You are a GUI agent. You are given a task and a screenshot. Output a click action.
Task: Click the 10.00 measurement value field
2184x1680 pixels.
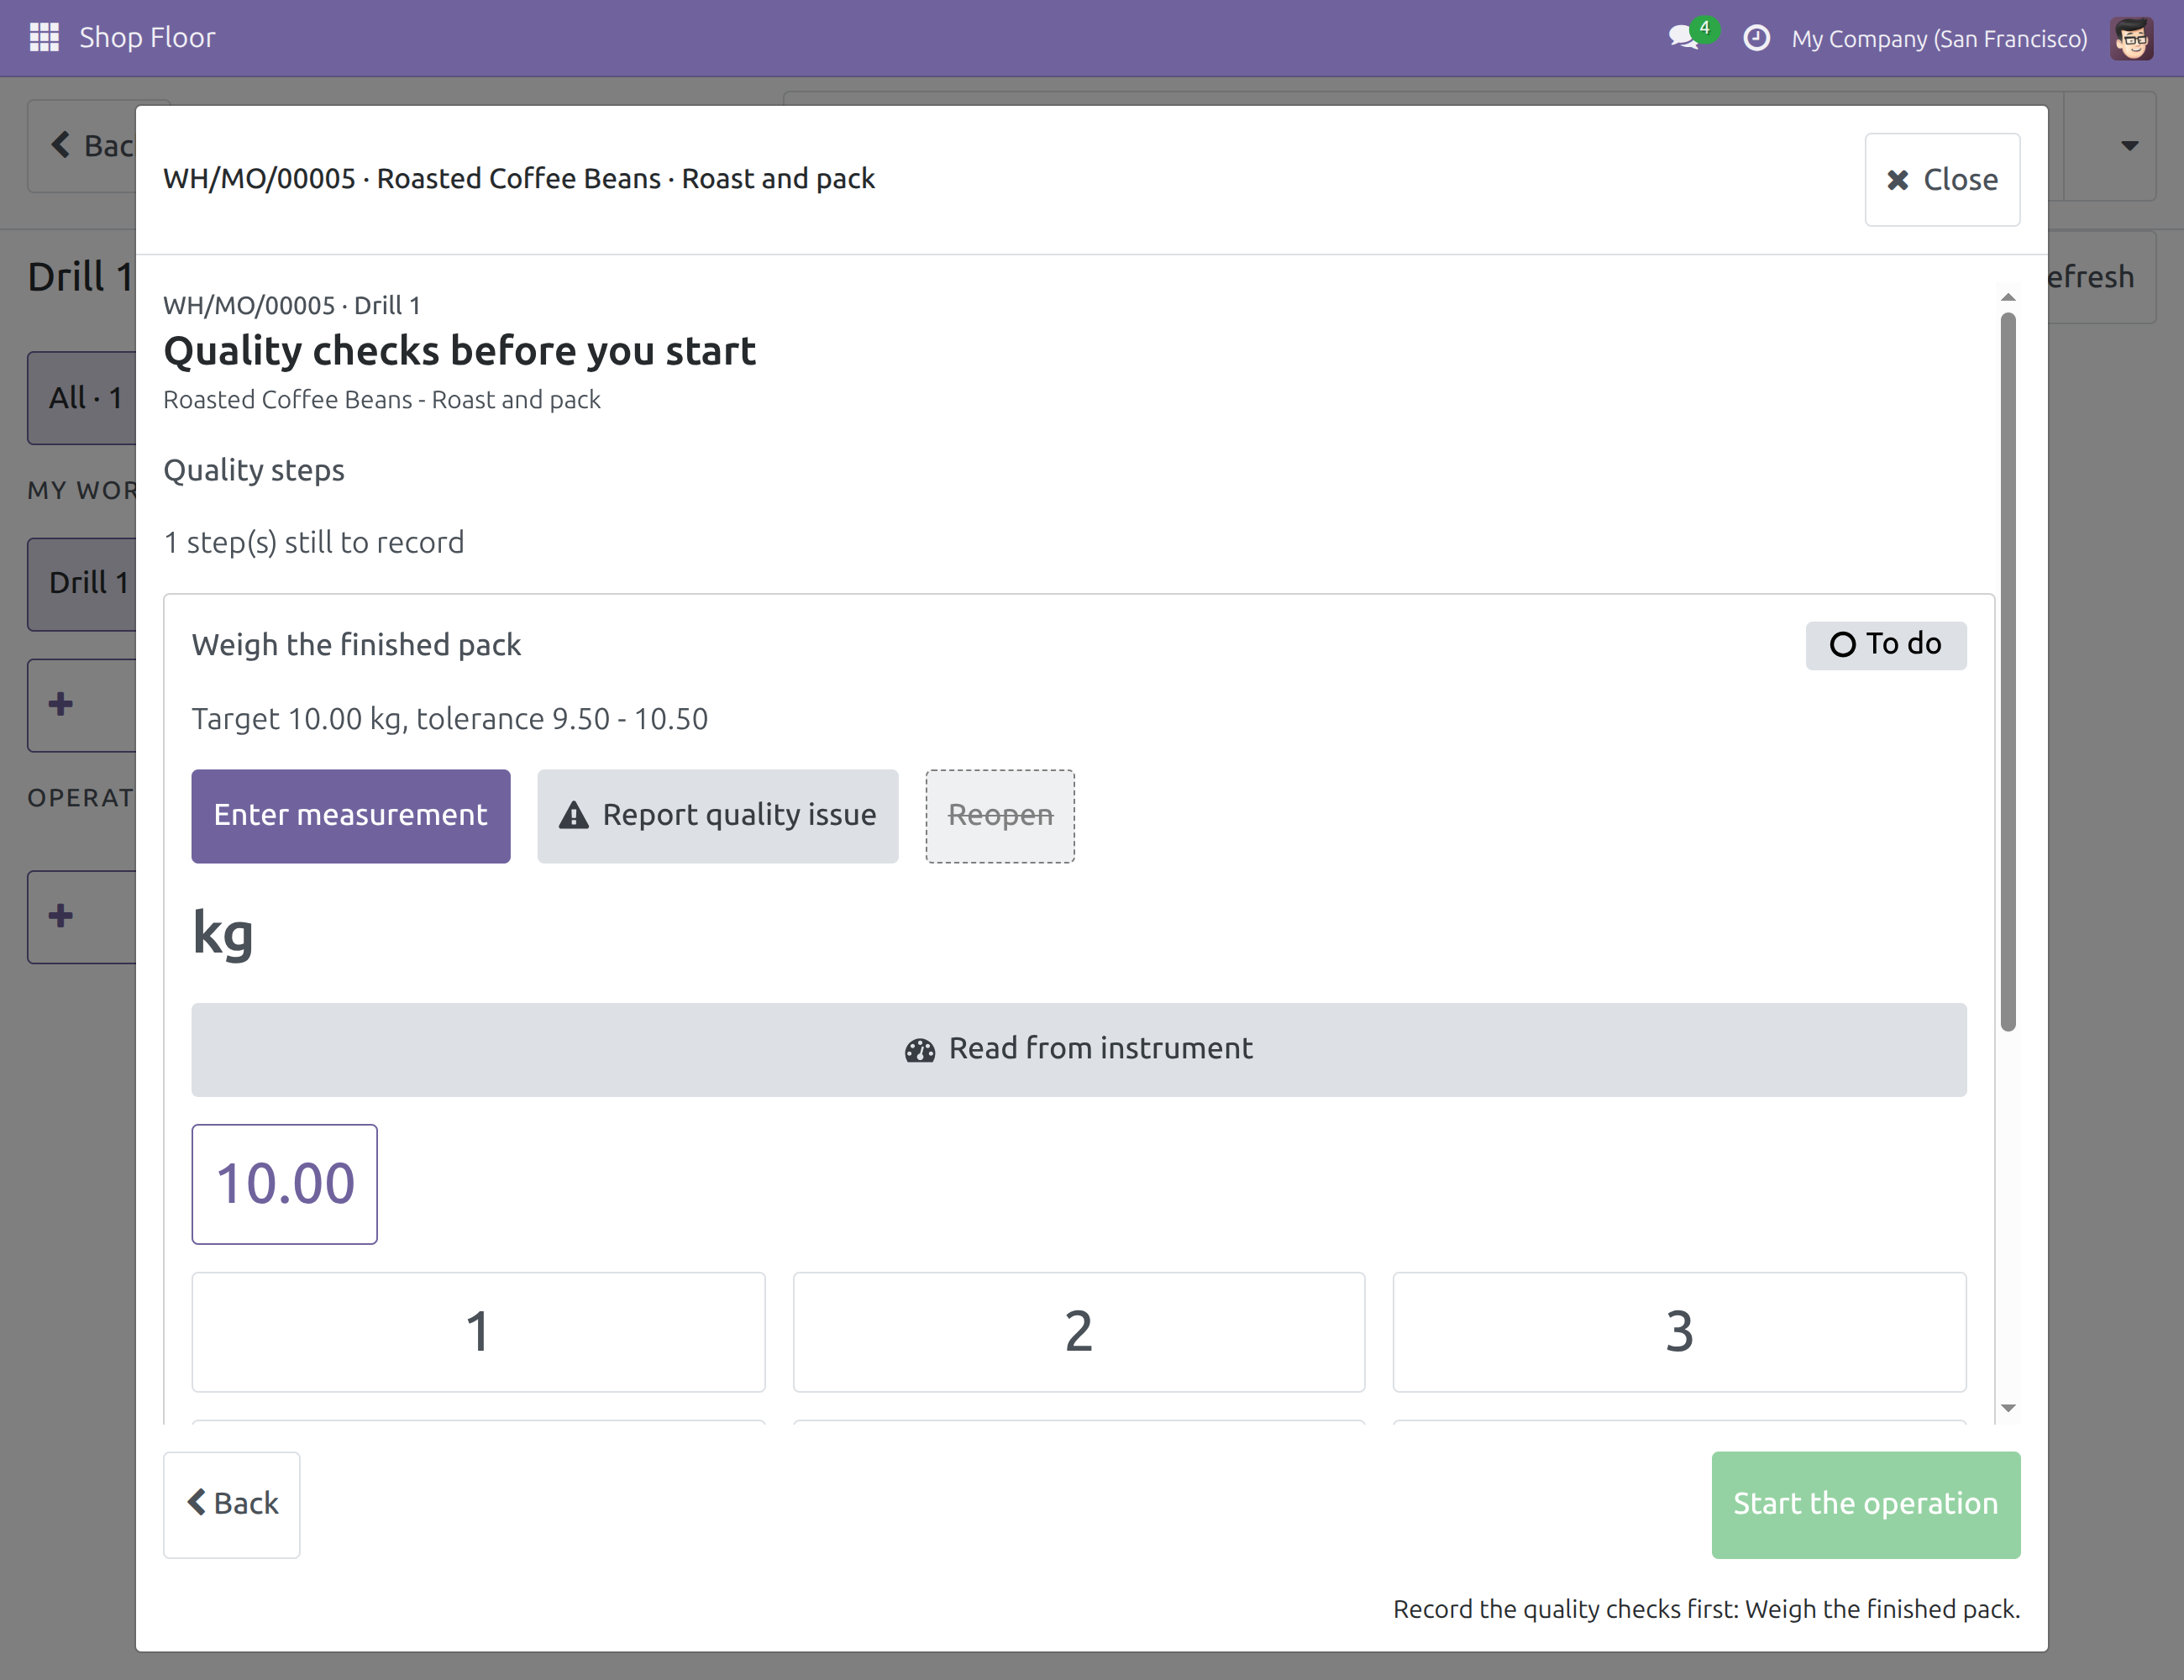coord(285,1184)
